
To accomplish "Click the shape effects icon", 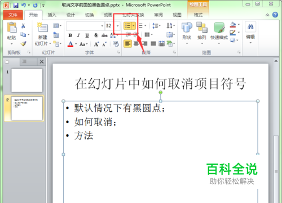I will (233, 40).
